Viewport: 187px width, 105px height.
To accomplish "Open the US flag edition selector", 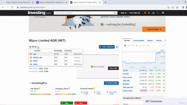I will [163, 13].
